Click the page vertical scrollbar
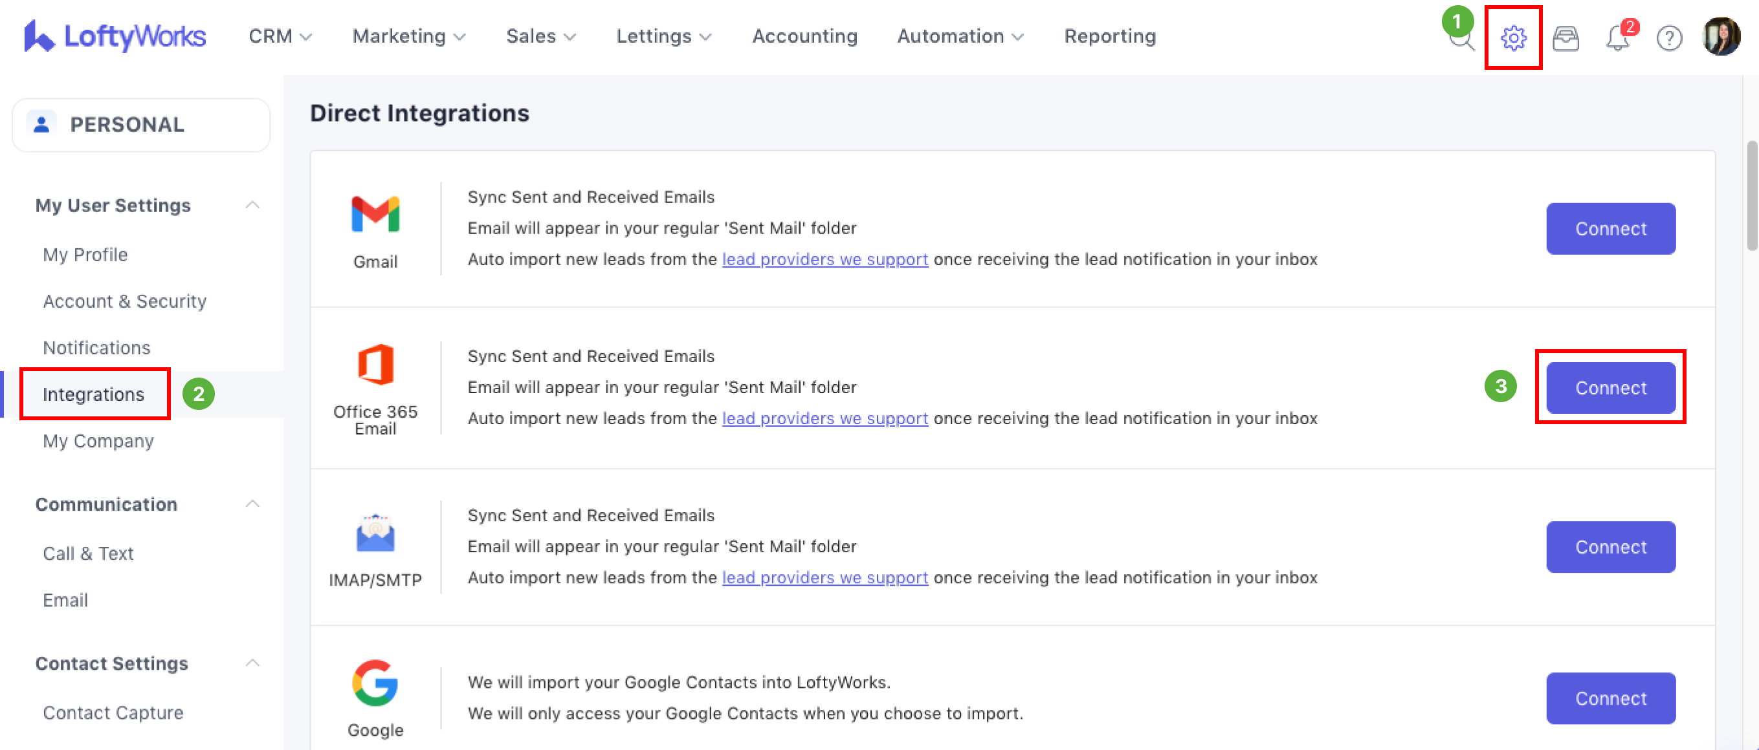This screenshot has width=1759, height=750. (x=1751, y=197)
